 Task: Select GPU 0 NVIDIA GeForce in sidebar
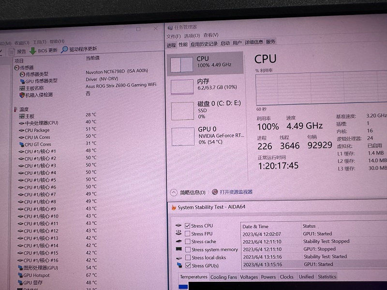(x=208, y=136)
